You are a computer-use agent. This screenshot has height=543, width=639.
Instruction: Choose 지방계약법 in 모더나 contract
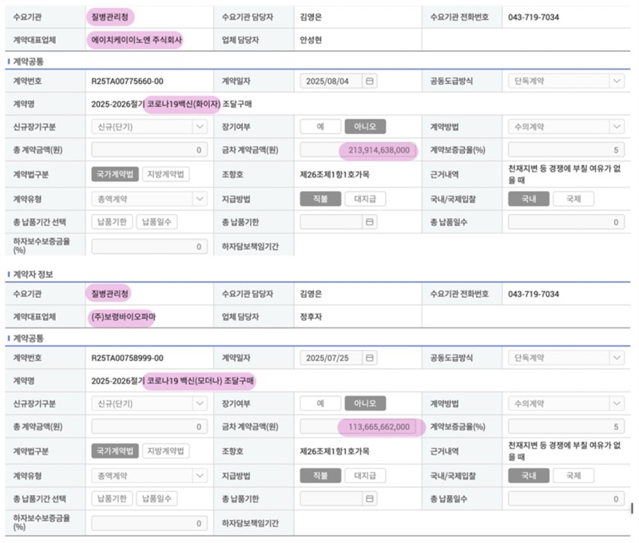pos(165,451)
